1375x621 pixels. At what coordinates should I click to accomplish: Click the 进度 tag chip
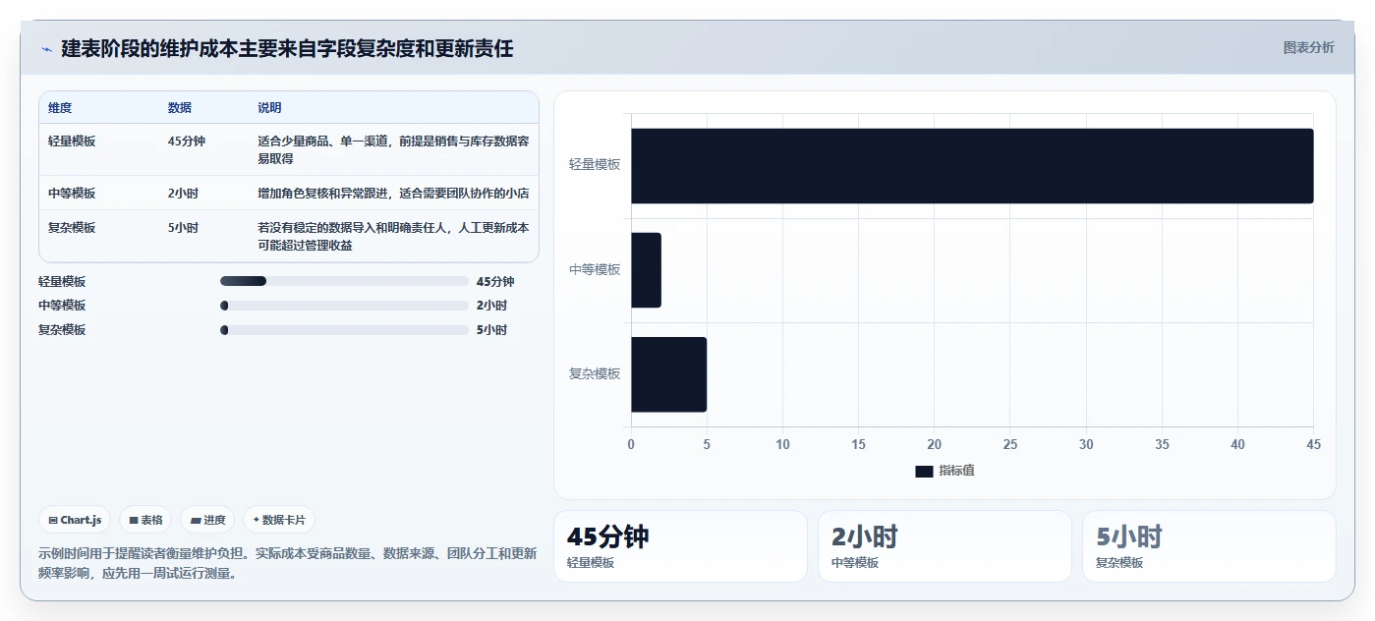(207, 520)
